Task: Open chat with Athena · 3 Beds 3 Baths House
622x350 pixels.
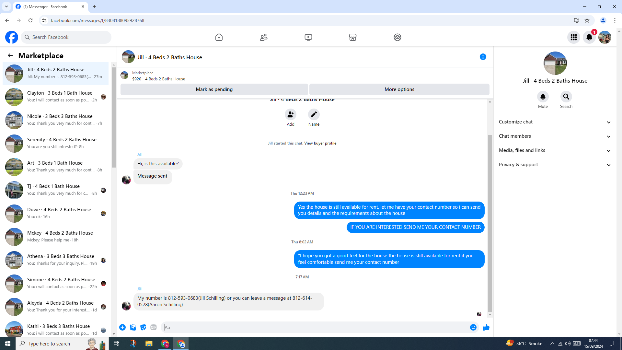Action: click(x=56, y=260)
